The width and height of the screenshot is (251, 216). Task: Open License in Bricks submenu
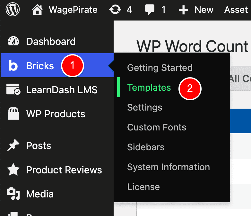(143, 187)
